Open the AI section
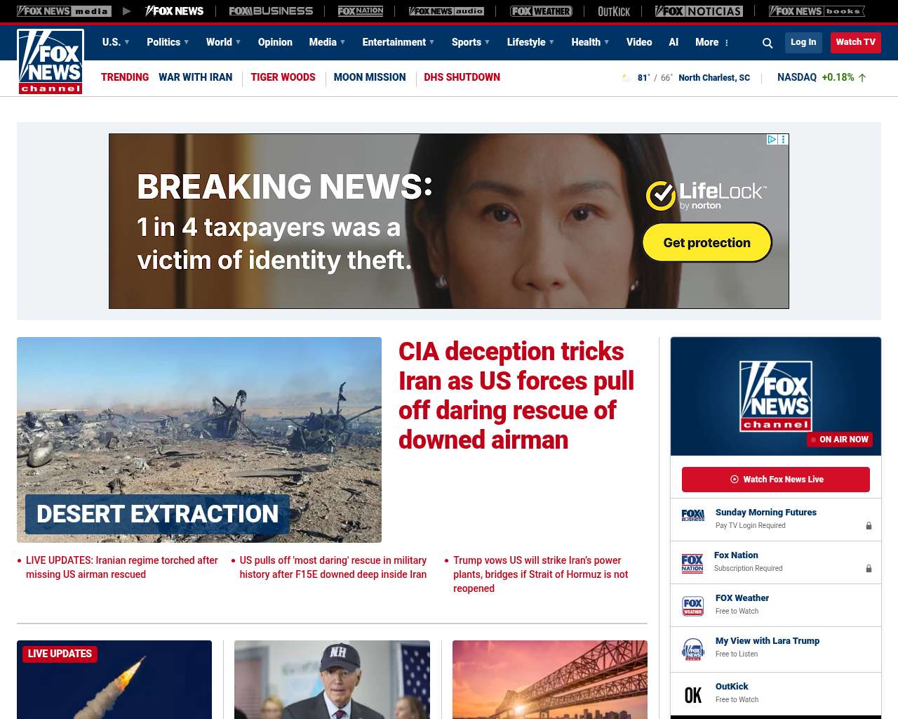This screenshot has width=898, height=719. click(673, 42)
